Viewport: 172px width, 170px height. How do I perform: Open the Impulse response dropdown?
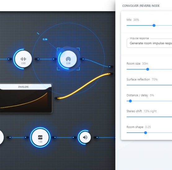pyautogui.click(x=149, y=43)
